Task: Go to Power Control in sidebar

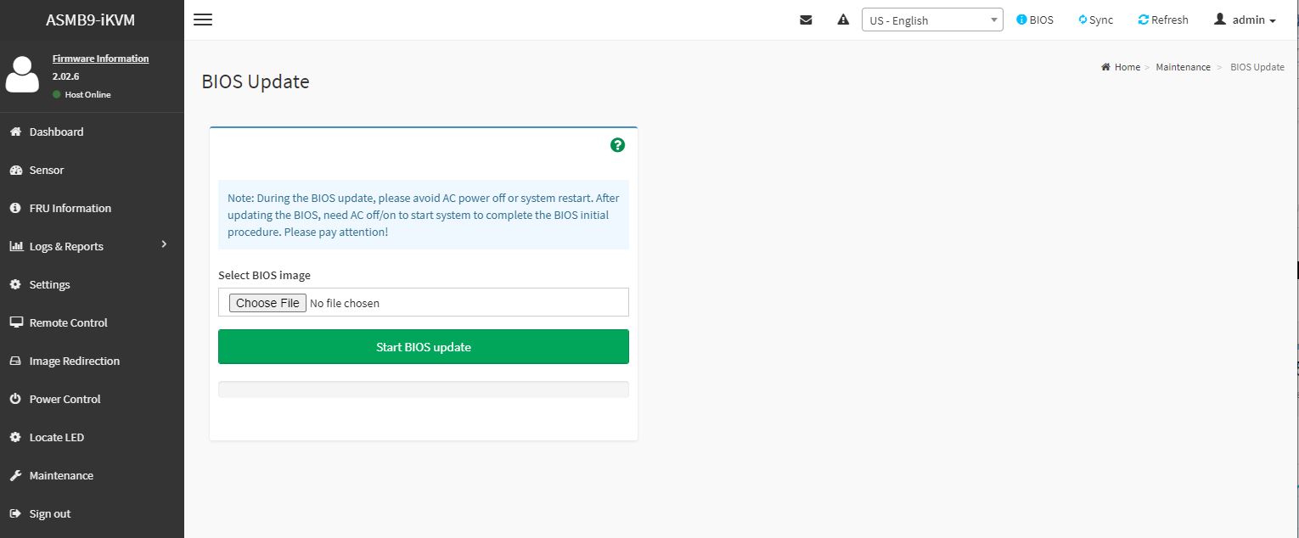Action: 65,399
